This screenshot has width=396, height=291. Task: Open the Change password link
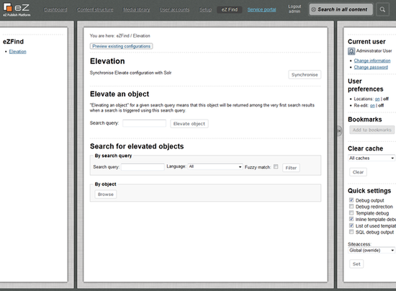pyautogui.click(x=371, y=67)
